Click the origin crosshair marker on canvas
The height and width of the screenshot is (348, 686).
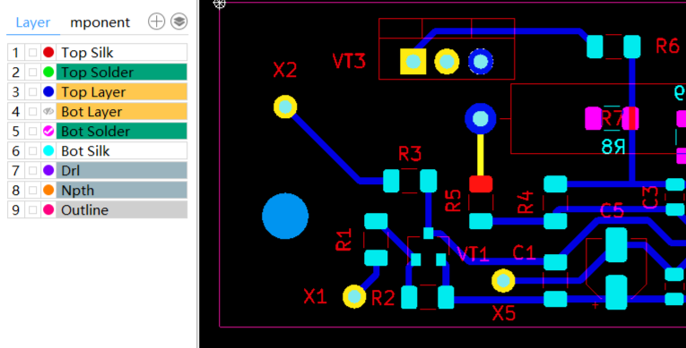pos(219,4)
